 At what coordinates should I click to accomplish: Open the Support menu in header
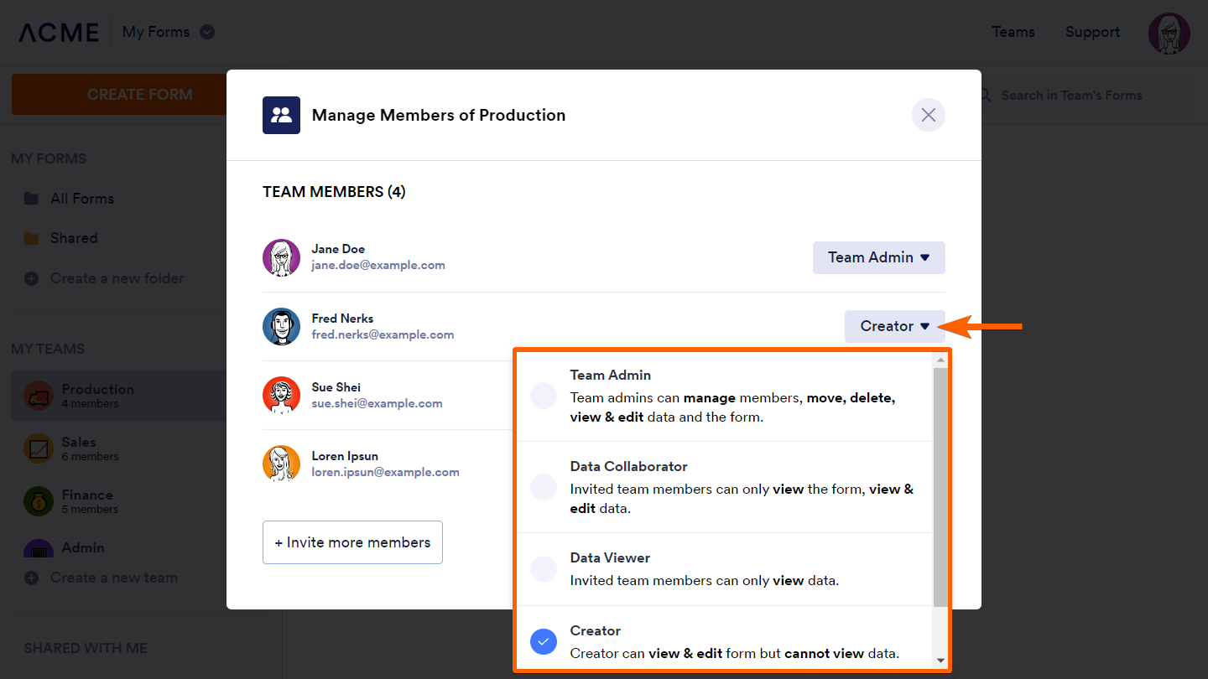(1092, 32)
